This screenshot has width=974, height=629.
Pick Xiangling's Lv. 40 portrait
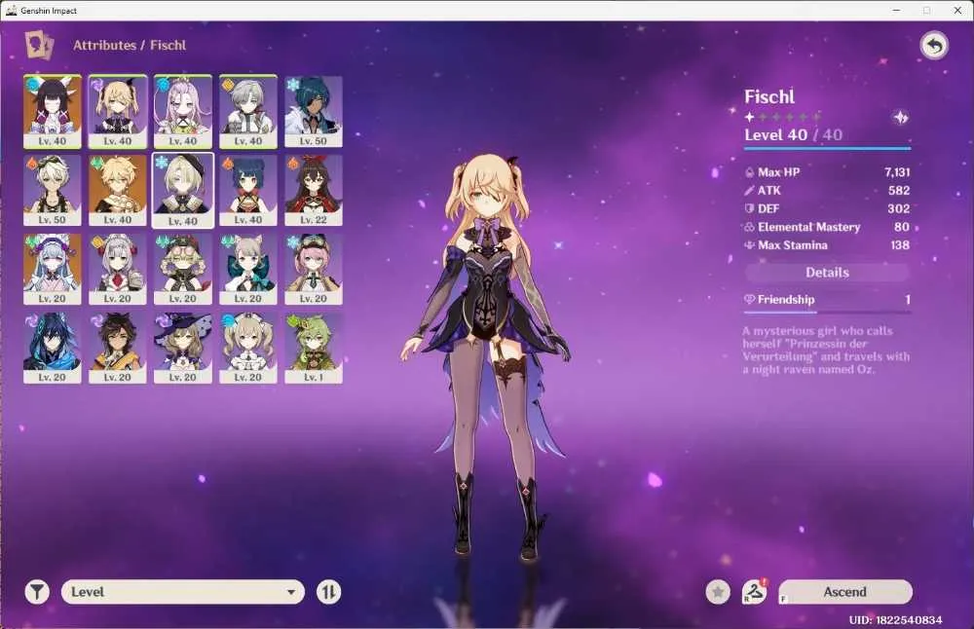click(x=247, y=191)
